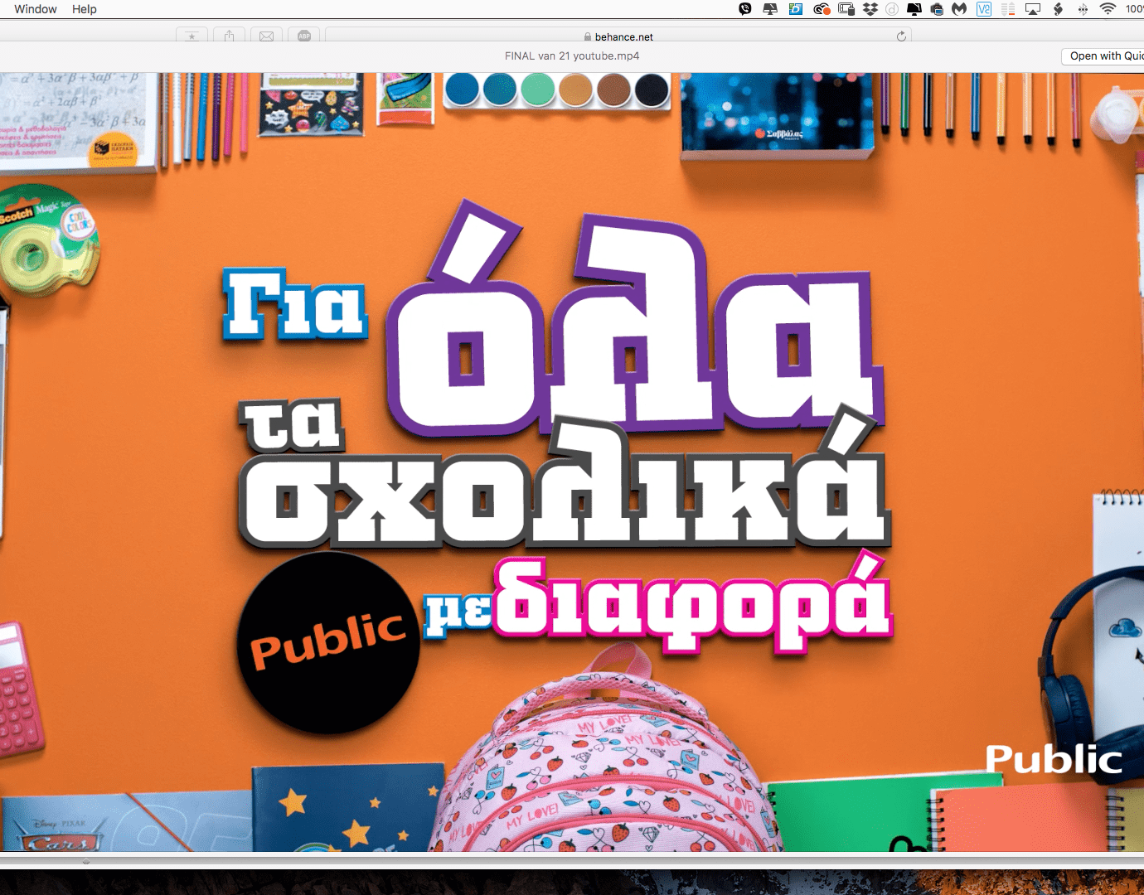The image size is (1144, 895).
Task: Click the VS blue square menu bar icon
Action: point(984,9)
